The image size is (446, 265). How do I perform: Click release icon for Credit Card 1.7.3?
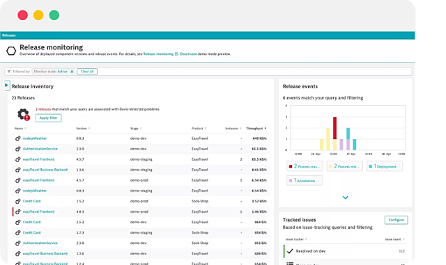17,232
